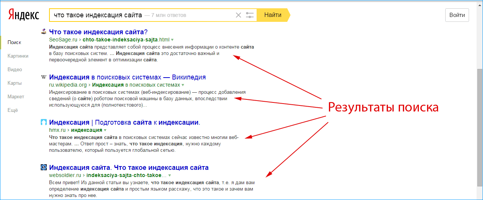Click the Wikipedia W favicon

pos(43,77)
